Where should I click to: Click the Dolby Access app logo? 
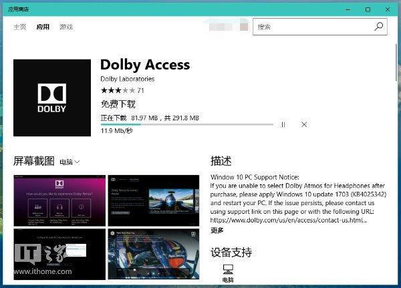[x=52, y=98]
